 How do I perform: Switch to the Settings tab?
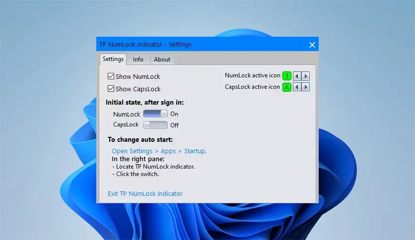pos(113,59)
